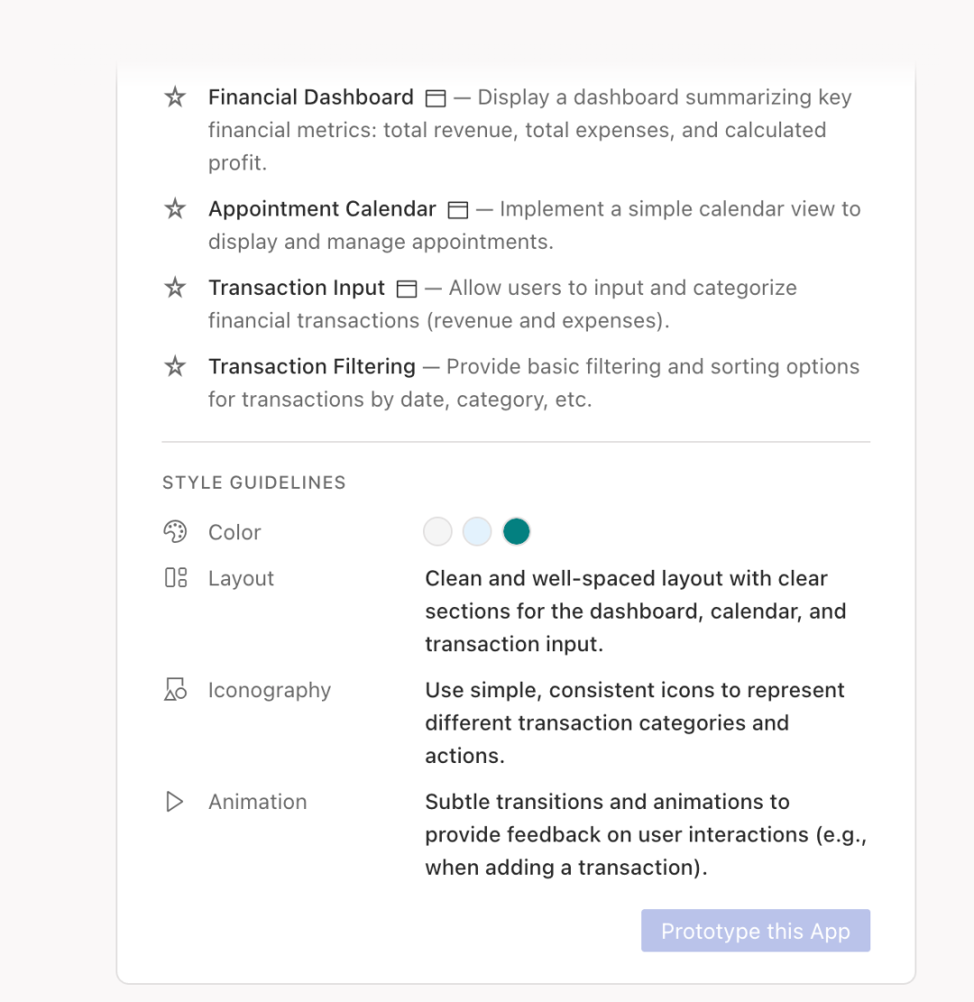Select the Layout panel icon
974x1002 pixels.
tap(174, 578)
